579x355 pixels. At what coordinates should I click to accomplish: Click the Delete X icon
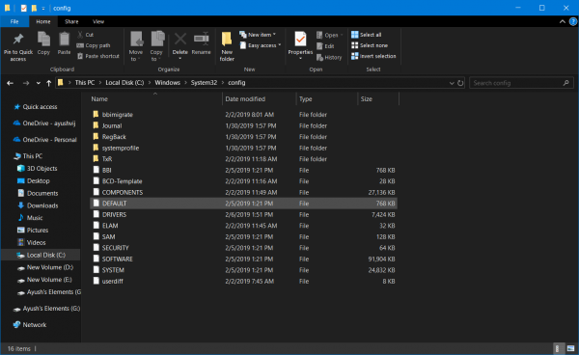(180, 39)
